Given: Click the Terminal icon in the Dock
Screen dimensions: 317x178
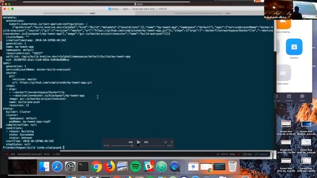Looking at the screenshot, I should (x=83, y=167).
